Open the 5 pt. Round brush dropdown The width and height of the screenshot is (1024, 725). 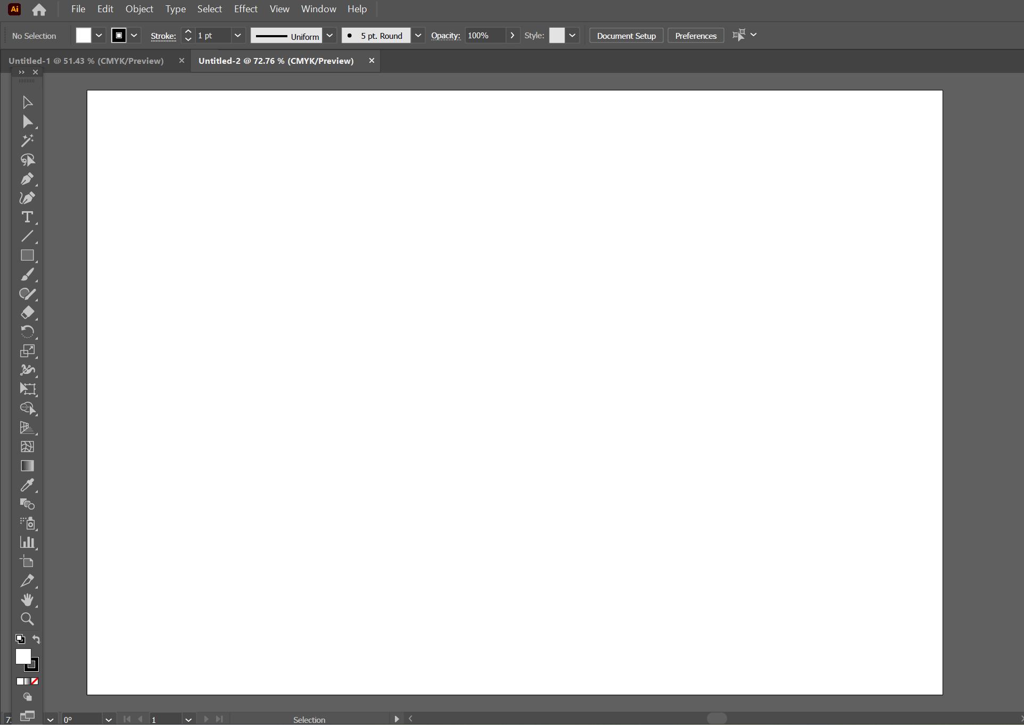(418, 36)
